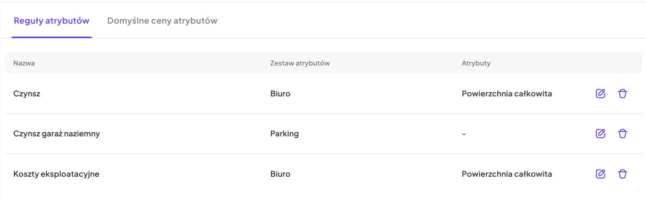Image resolution: width=646 pixels, height=203 pixels.
Task: Click Powierzchnia całkowita in Koszty eksploatacyjne row
Action: (x=506, y=174)
